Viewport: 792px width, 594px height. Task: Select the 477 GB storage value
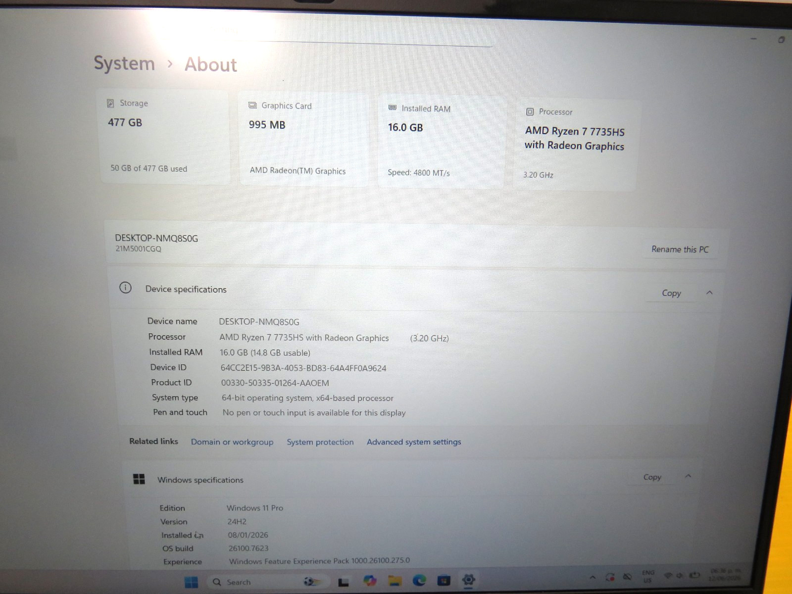[x=125, y=122]
